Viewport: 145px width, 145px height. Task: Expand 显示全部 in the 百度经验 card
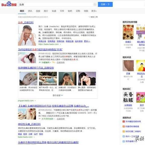click(58, 95)
